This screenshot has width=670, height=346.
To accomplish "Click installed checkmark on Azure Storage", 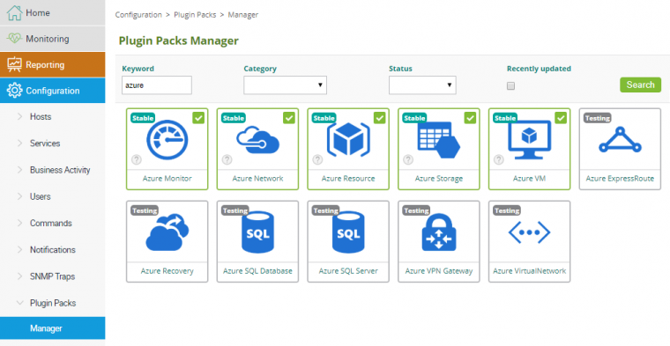I will [x=470, y=118].
